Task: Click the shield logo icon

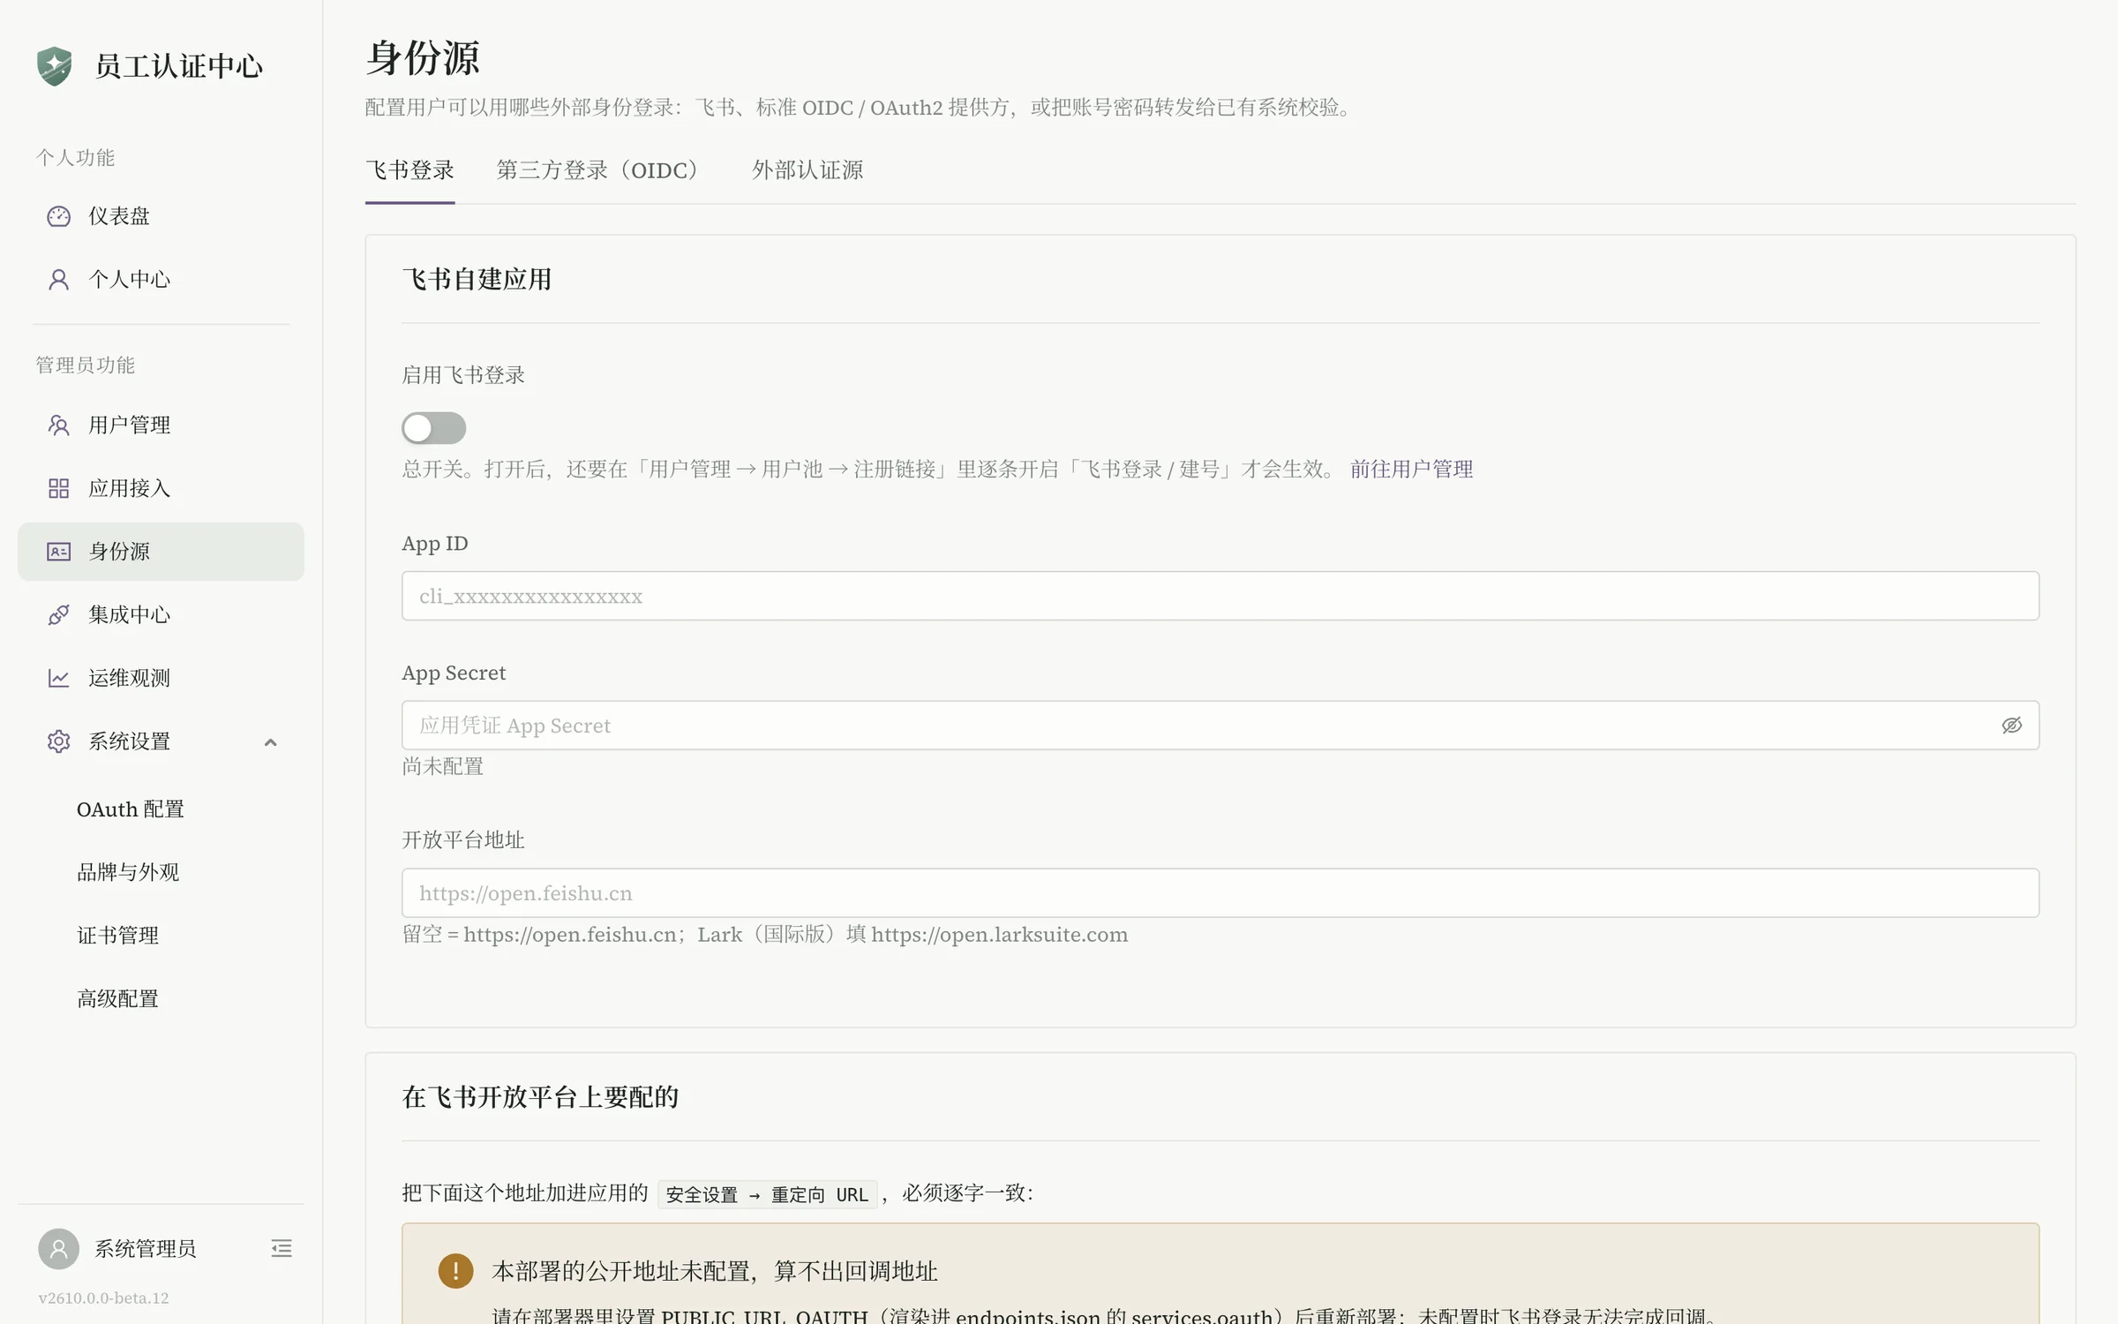Action: [55, 66]
